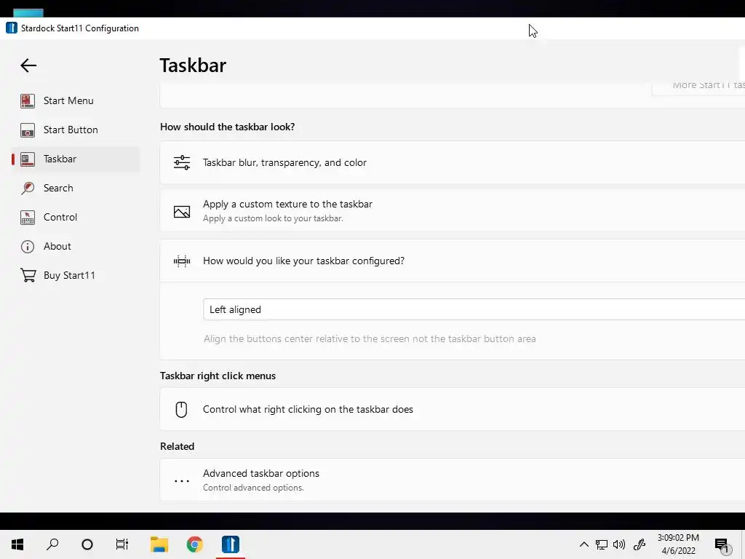The image size is (745, 559).
Task: Open the clock showing 3:09:02 PM
Action: [x=678, y=544]
